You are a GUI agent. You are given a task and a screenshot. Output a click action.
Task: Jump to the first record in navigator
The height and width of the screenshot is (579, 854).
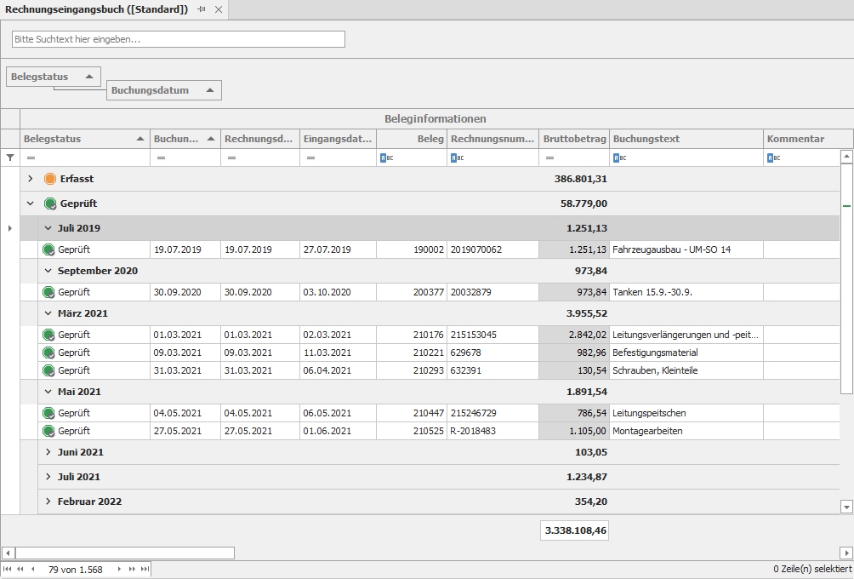click(8, 569)
